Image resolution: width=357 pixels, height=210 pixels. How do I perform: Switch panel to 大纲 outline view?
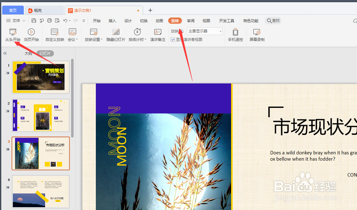pos(28,53)
